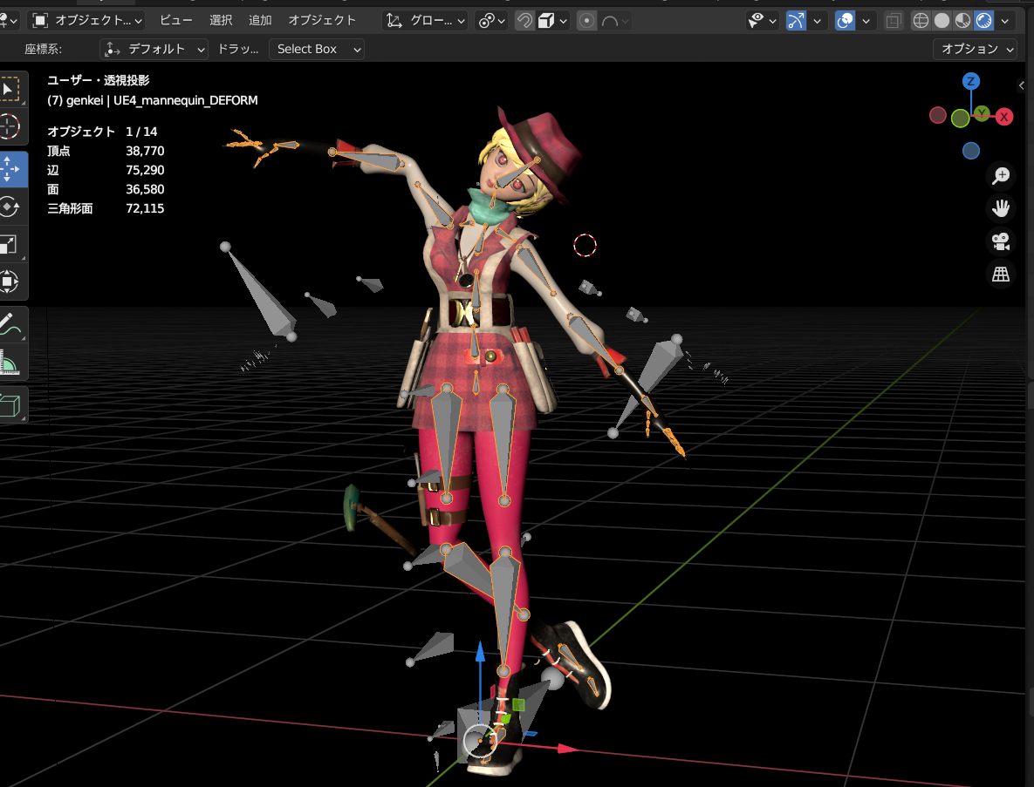1034x787 pixels.
Task: Open the オブジェクト menu
Action: (322, 20)
